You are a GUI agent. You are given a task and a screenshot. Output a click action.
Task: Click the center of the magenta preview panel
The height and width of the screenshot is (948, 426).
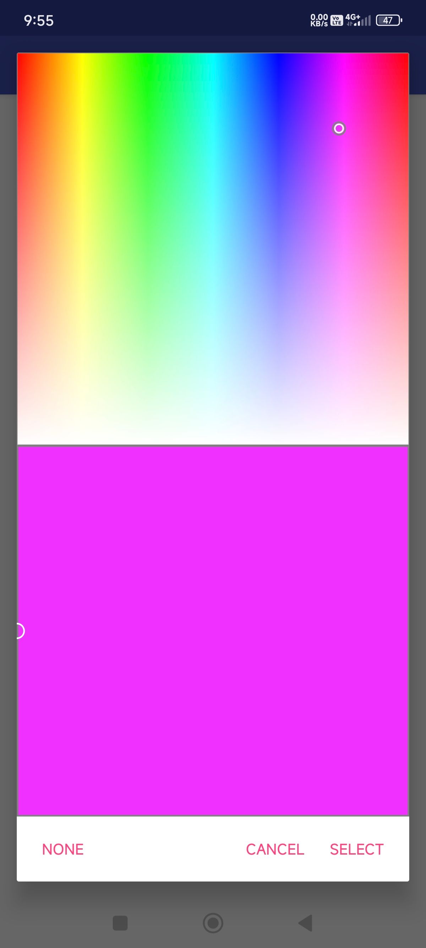(213, 631)
